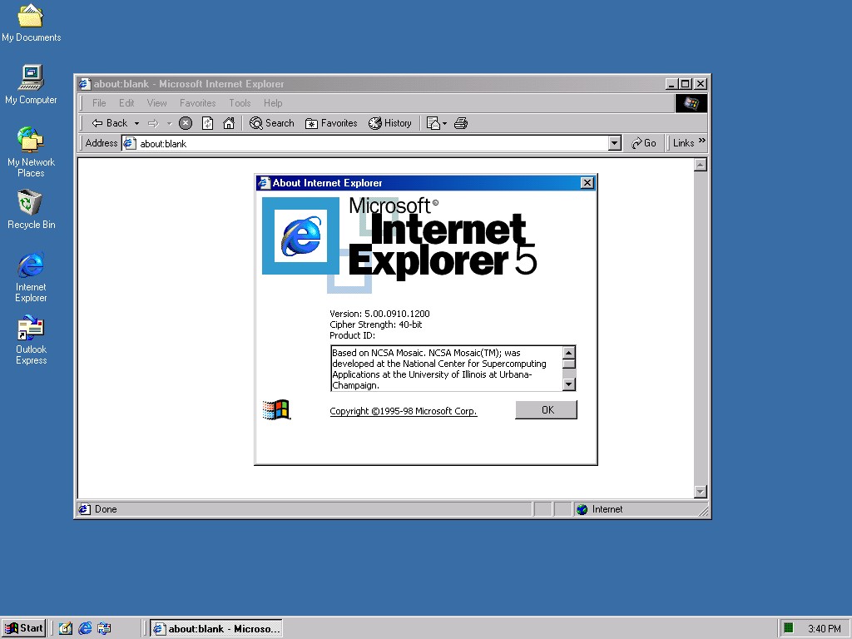The width and height of the screenshot is (852, 639).
Task: Expand the Back history dropdown arrow
Action: 137,124
